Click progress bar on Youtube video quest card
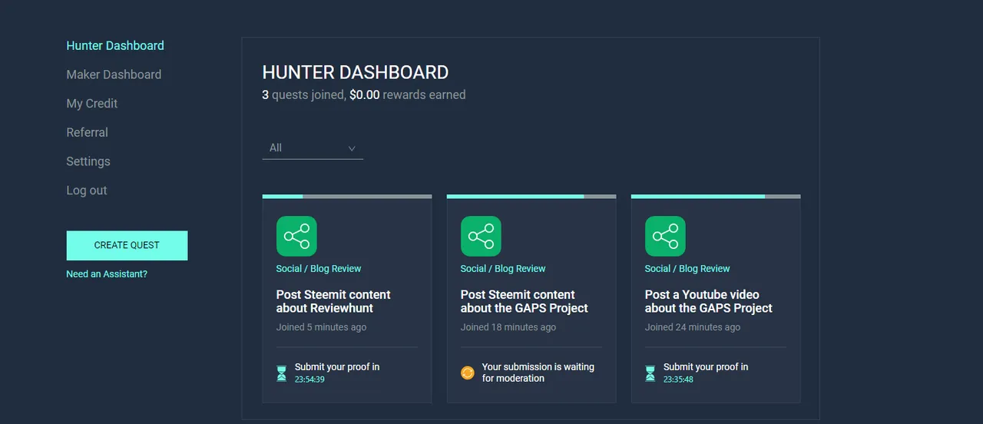 pos(716,197)
